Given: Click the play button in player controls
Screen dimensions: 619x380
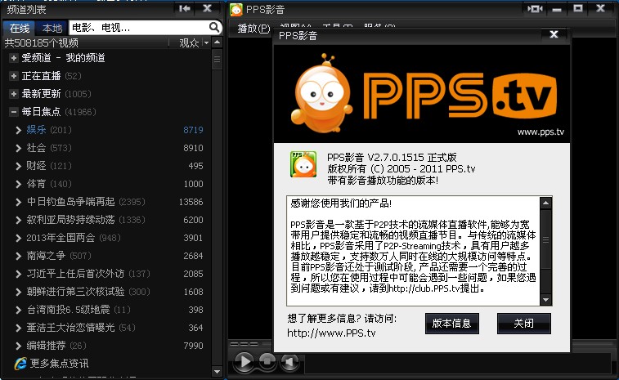Looking at the screenshot, I should 244,361.
